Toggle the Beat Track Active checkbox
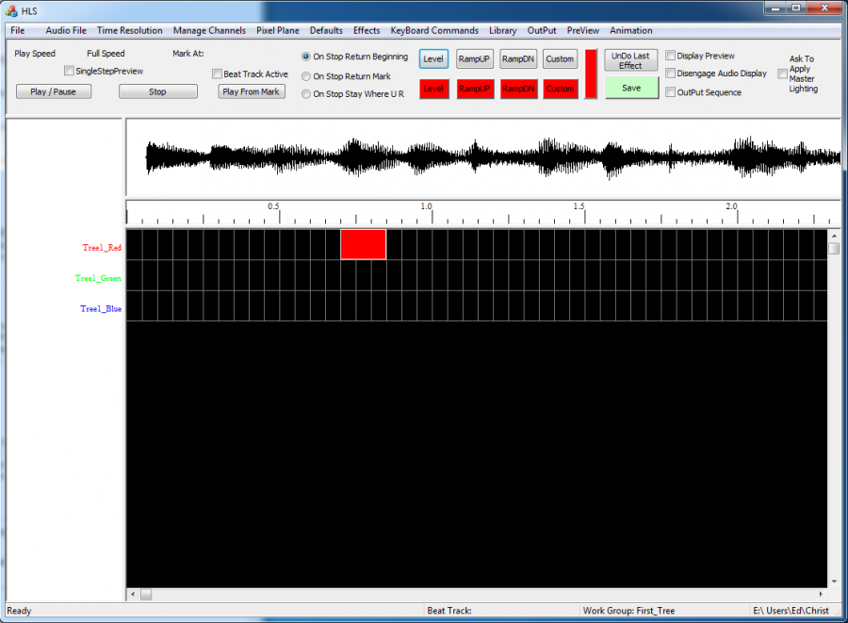Image resolution: width=848 pixels, height=623 pixels. pyautogui.click(x=218, y=74)
